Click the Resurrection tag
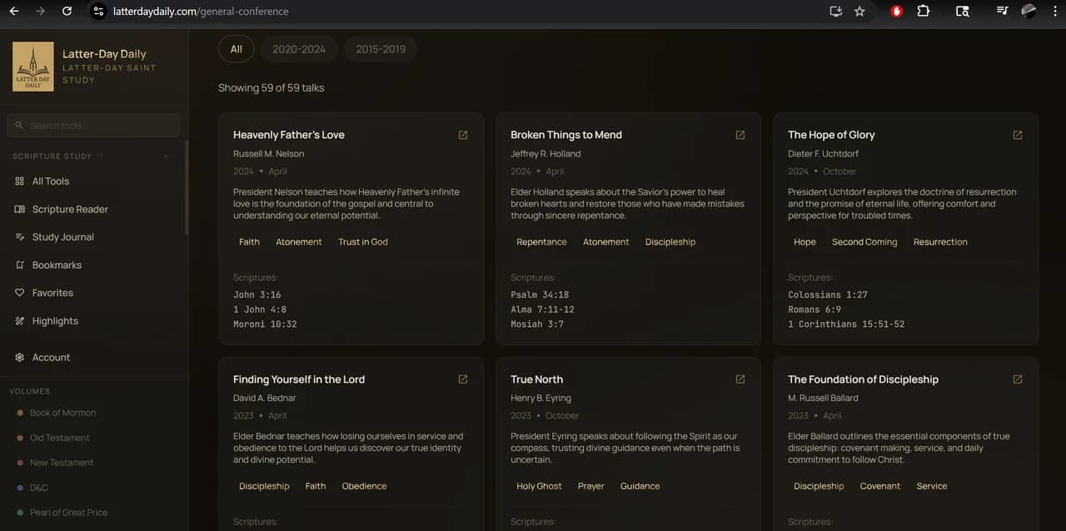Image resolution: width=1066 pixels, height=531 pixels. tap(940, 242)
